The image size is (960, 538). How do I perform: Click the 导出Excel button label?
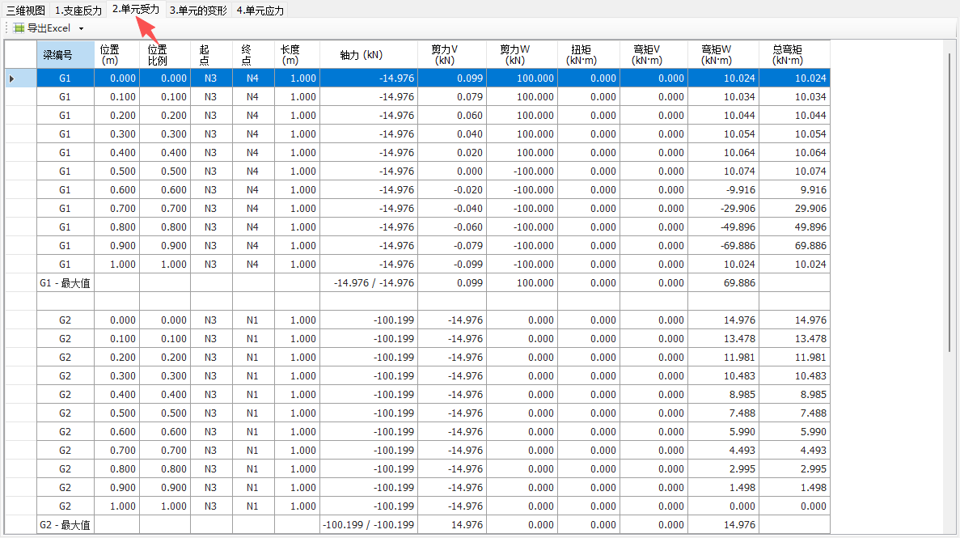(49, 28)
